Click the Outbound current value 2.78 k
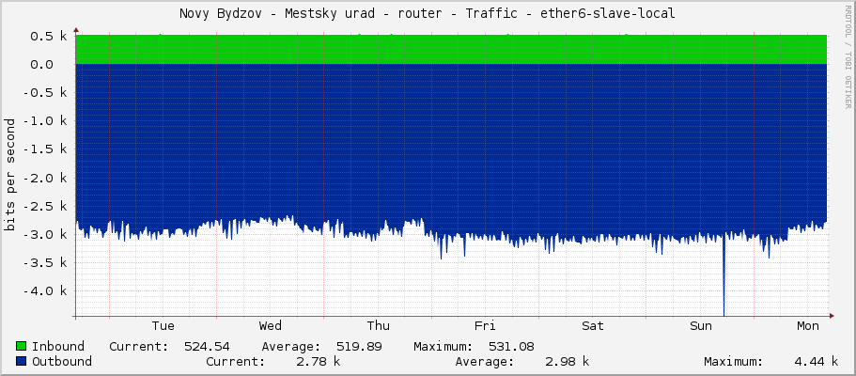 click(x=318, y=361)
